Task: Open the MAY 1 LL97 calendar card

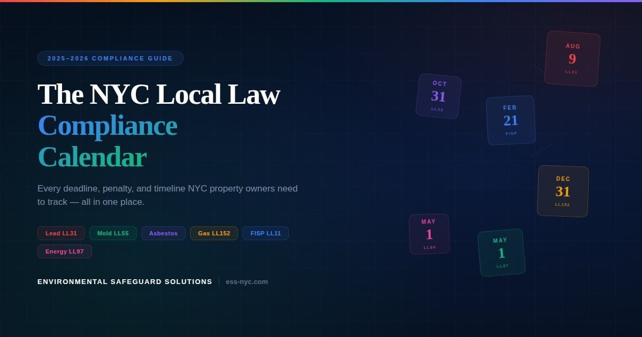Action: click(x=501, y=252)
